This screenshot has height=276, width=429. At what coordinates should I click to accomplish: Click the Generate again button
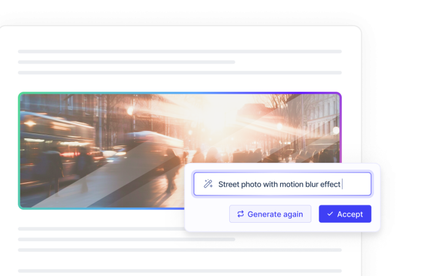coord(270,214)
